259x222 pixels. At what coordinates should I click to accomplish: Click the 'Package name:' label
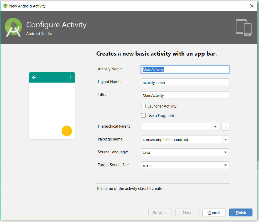[x=110, y=139]
